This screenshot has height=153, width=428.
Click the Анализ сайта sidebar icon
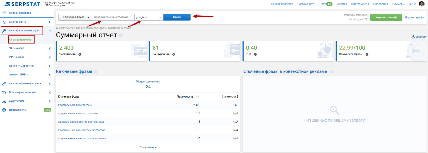pyautogui.click(x=4, y=22)
